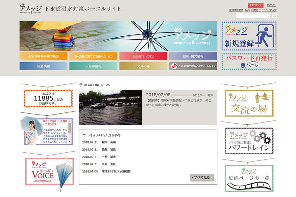Viewport: 296px width, 197px height.
Task: Click the magnifier search icon
Action: [274, 16]
